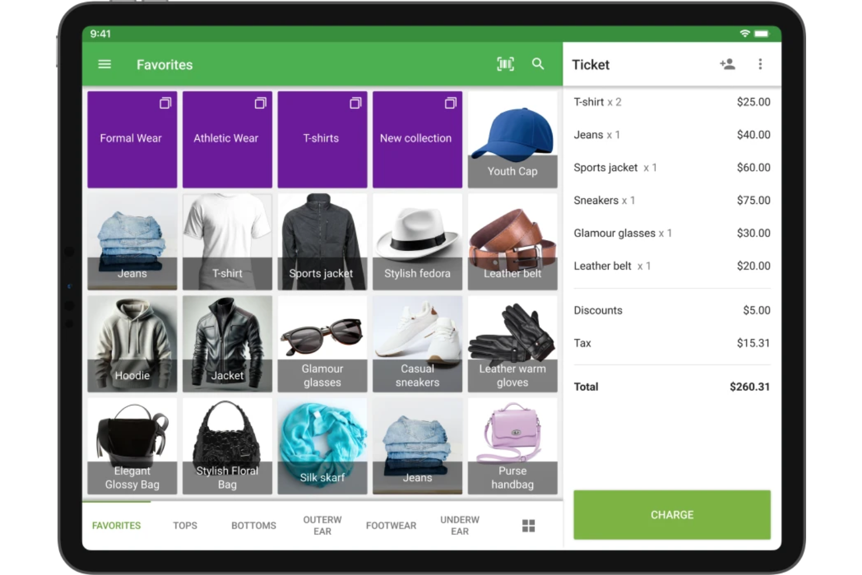Select the Bottoms tab
The height and width of the screenshot is (575, 862).
pyautogui.click(x=253, y=525)
